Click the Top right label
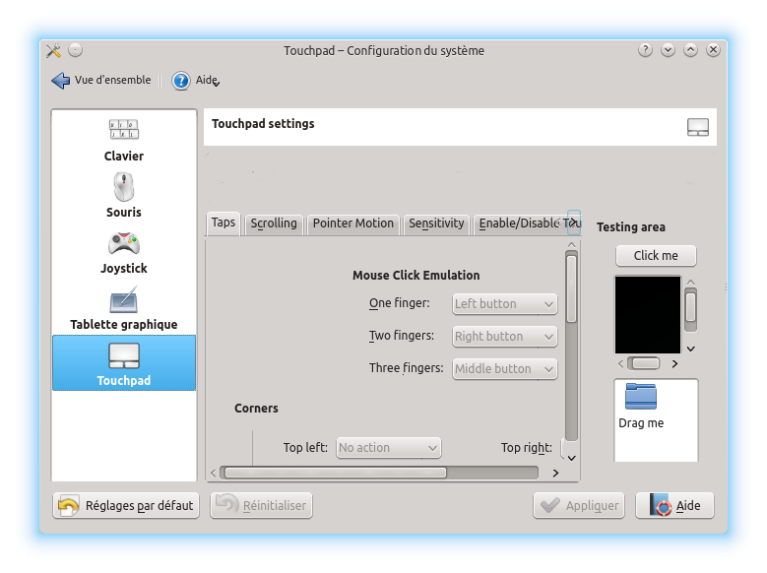Screen dimensions: 767x573 [x=527, y=448]
